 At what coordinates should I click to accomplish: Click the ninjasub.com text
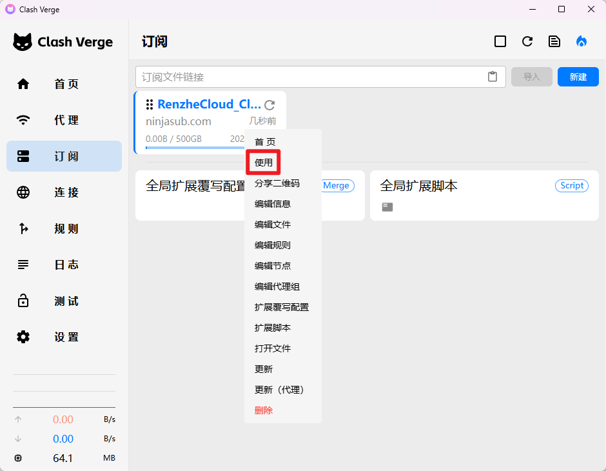[x=178, y=121]
